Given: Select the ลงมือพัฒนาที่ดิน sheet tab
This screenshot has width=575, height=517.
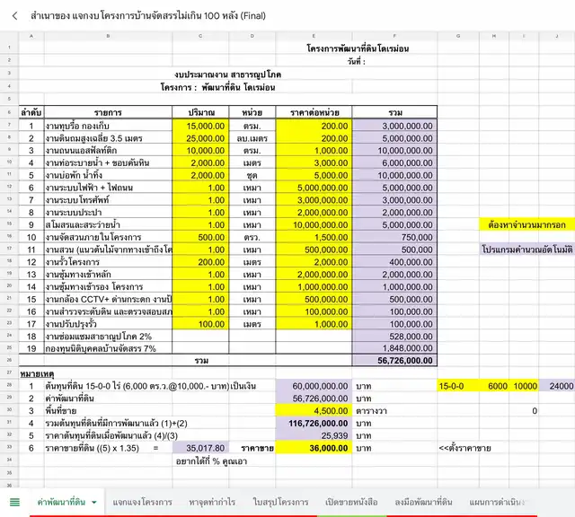Looking at the screenshot, I should 423,502.
